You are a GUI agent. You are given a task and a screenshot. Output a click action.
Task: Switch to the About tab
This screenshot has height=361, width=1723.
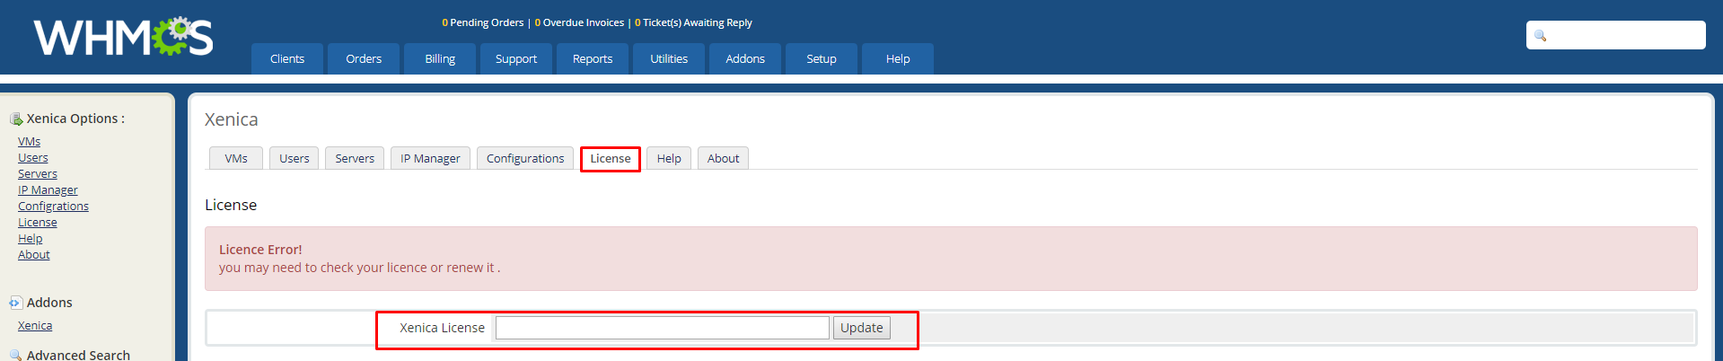point(723,158)
